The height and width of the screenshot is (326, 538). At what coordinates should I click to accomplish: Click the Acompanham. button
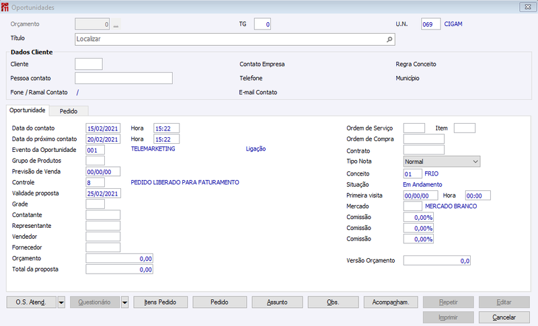pyautogui.click(x=391, y=302)
